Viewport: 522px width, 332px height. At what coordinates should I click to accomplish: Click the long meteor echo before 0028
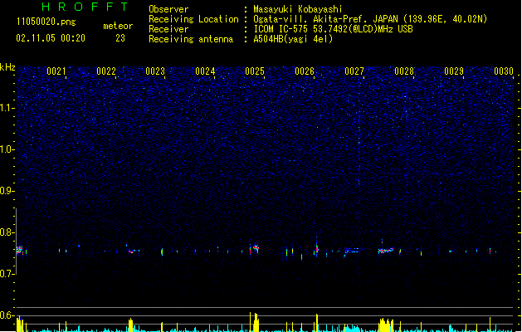tap(386, 250)
